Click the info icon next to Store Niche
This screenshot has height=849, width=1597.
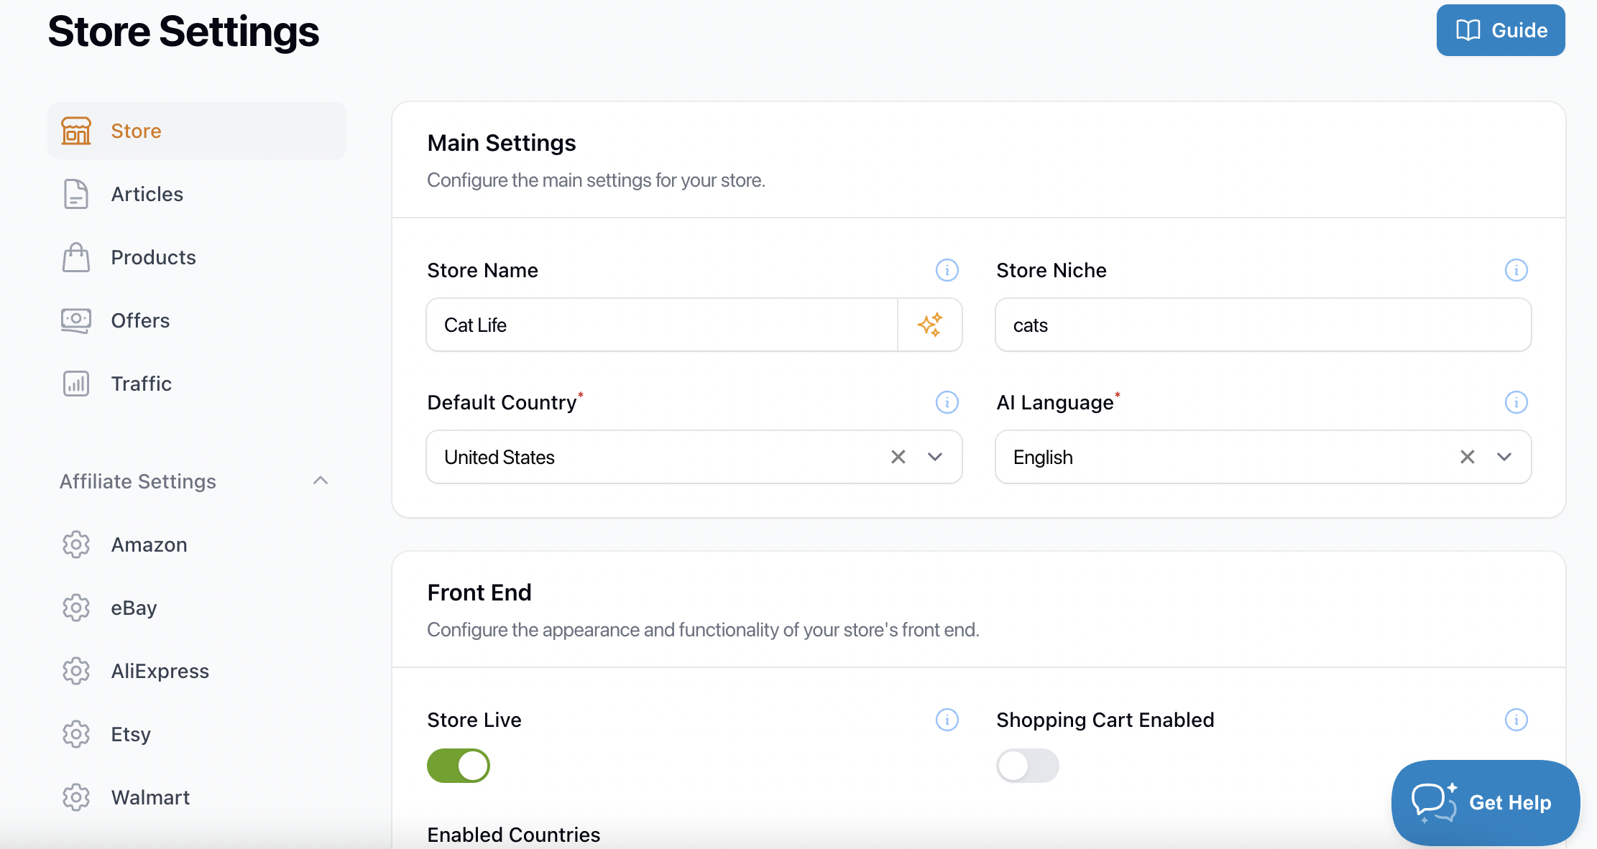(x=1516, y=270)
